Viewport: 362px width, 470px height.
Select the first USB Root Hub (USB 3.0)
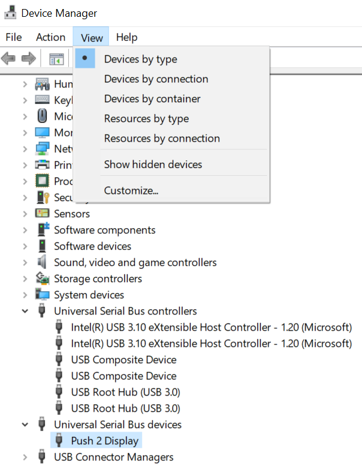click(125, 392)
